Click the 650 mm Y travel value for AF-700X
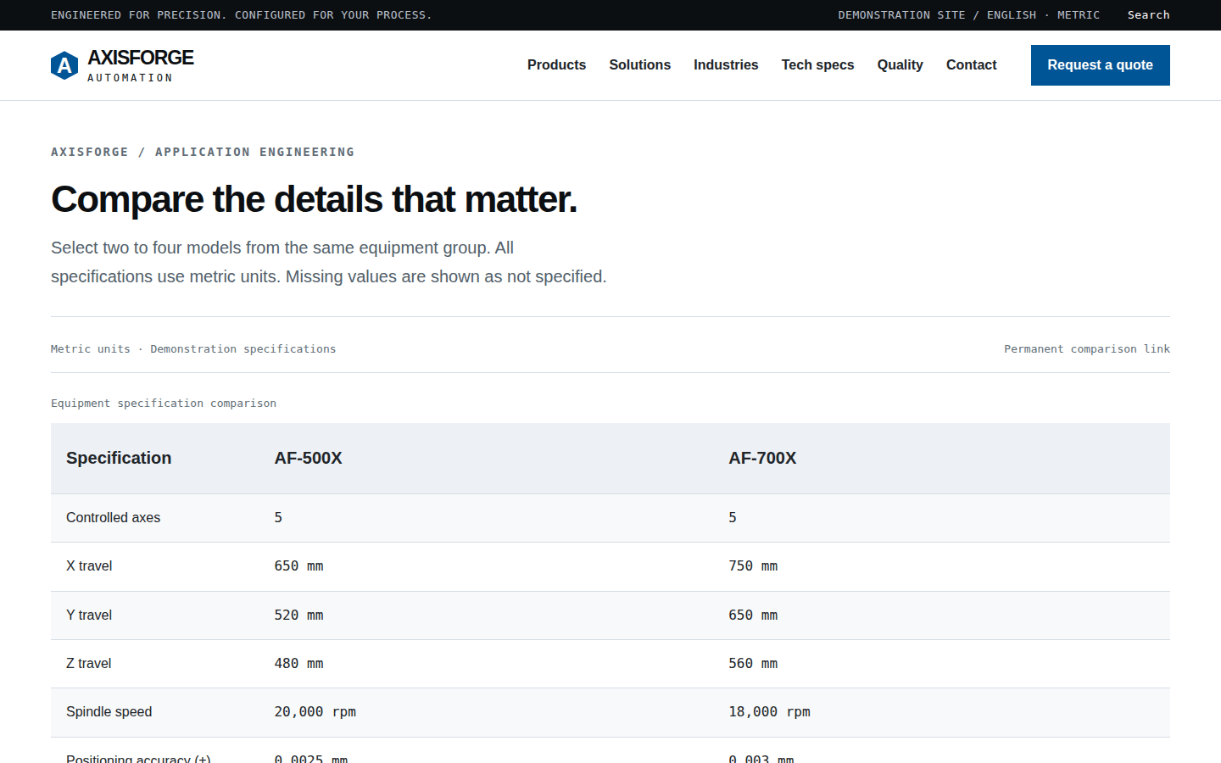1221x763 pixels. pyautogui.click(x=753, y=615)
